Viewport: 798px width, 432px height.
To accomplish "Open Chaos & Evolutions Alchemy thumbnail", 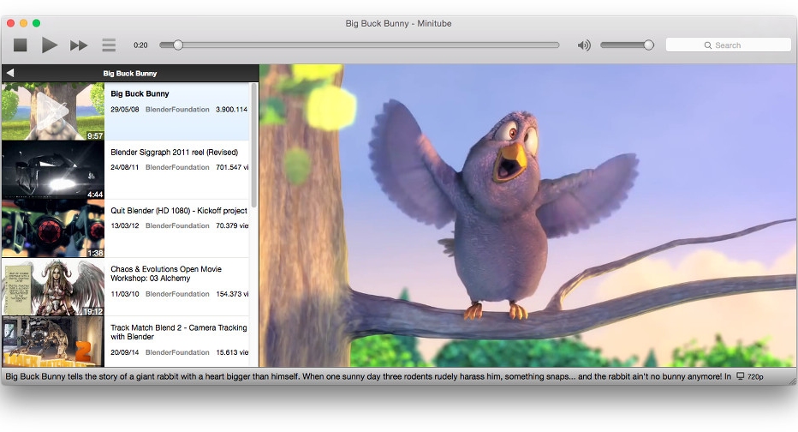I will [53, 287].
